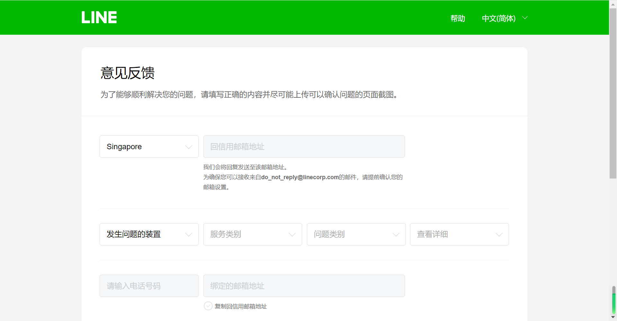Viewport: 617px width, 321px height.
Task: Click the checkmark circle icon near the bottom
Action: [x=208, y=306]
